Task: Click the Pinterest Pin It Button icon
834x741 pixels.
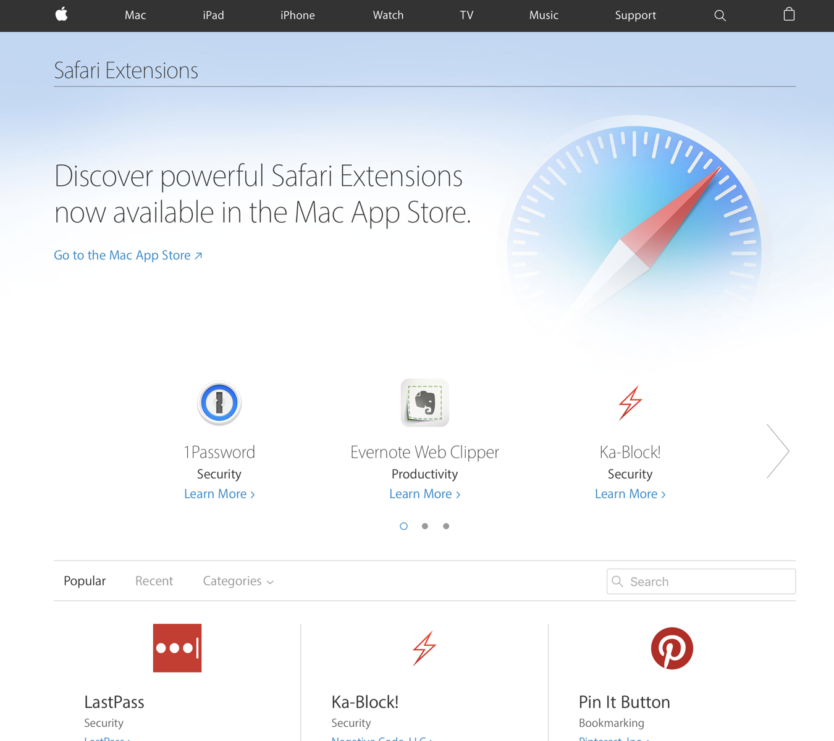Action: 672,648
